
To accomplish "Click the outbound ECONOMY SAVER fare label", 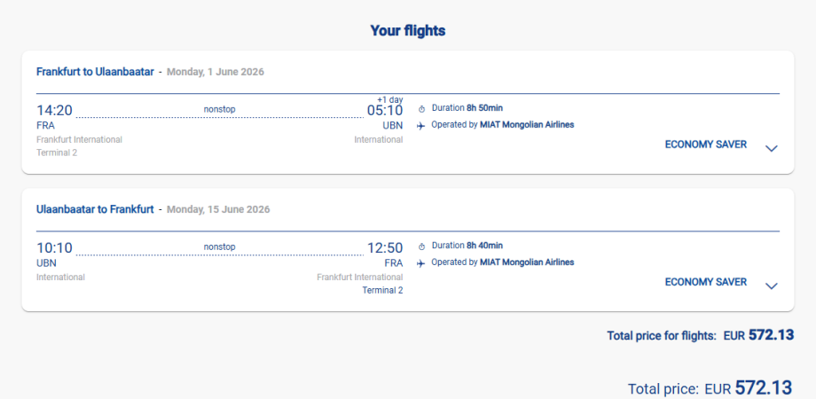I will click(x=705, y=145).
